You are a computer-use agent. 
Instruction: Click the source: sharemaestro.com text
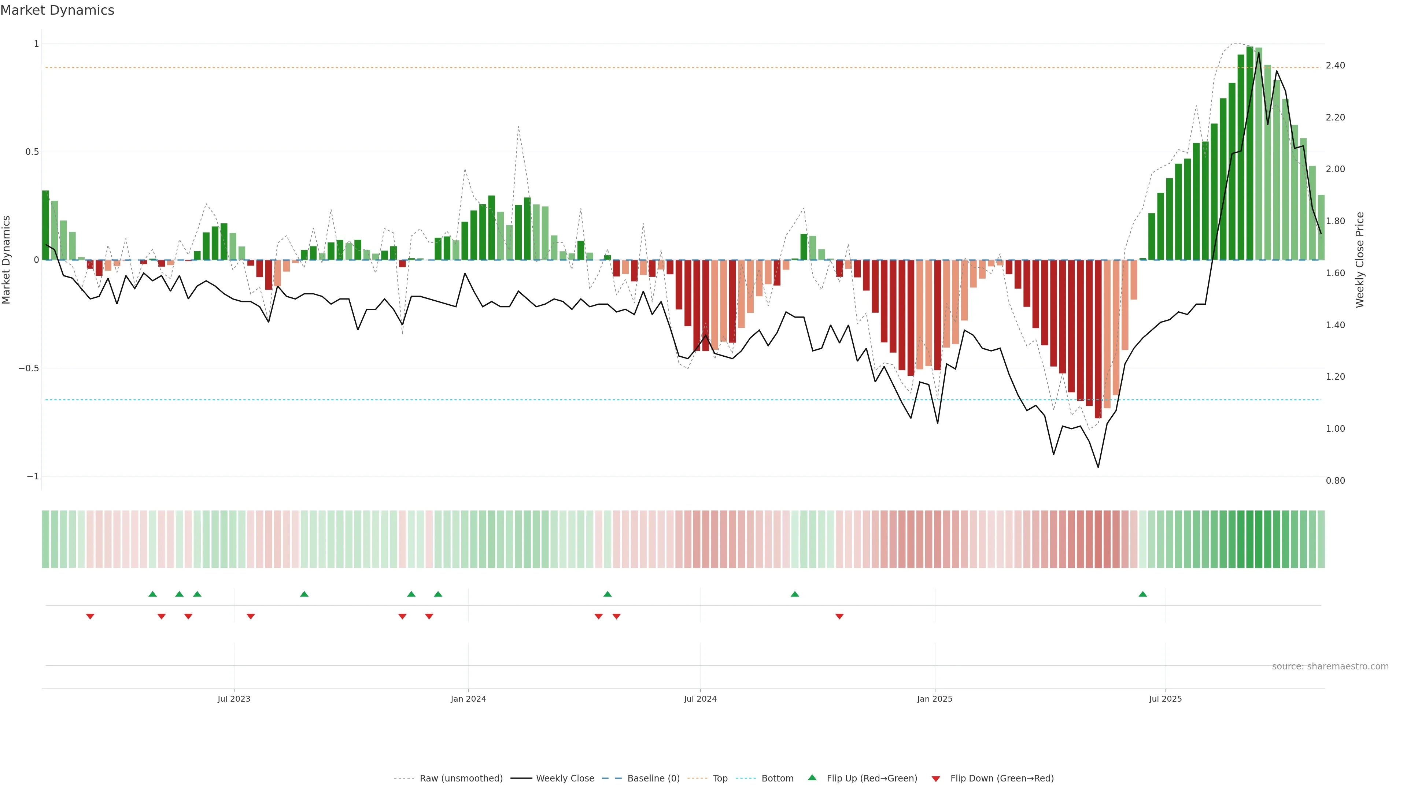tap(1330, 666)
